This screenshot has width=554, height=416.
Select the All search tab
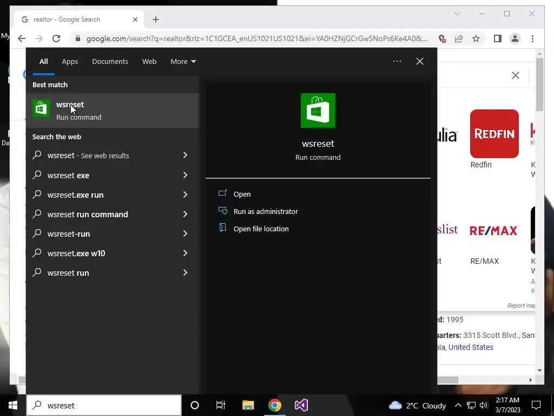[x=43, y=62]
